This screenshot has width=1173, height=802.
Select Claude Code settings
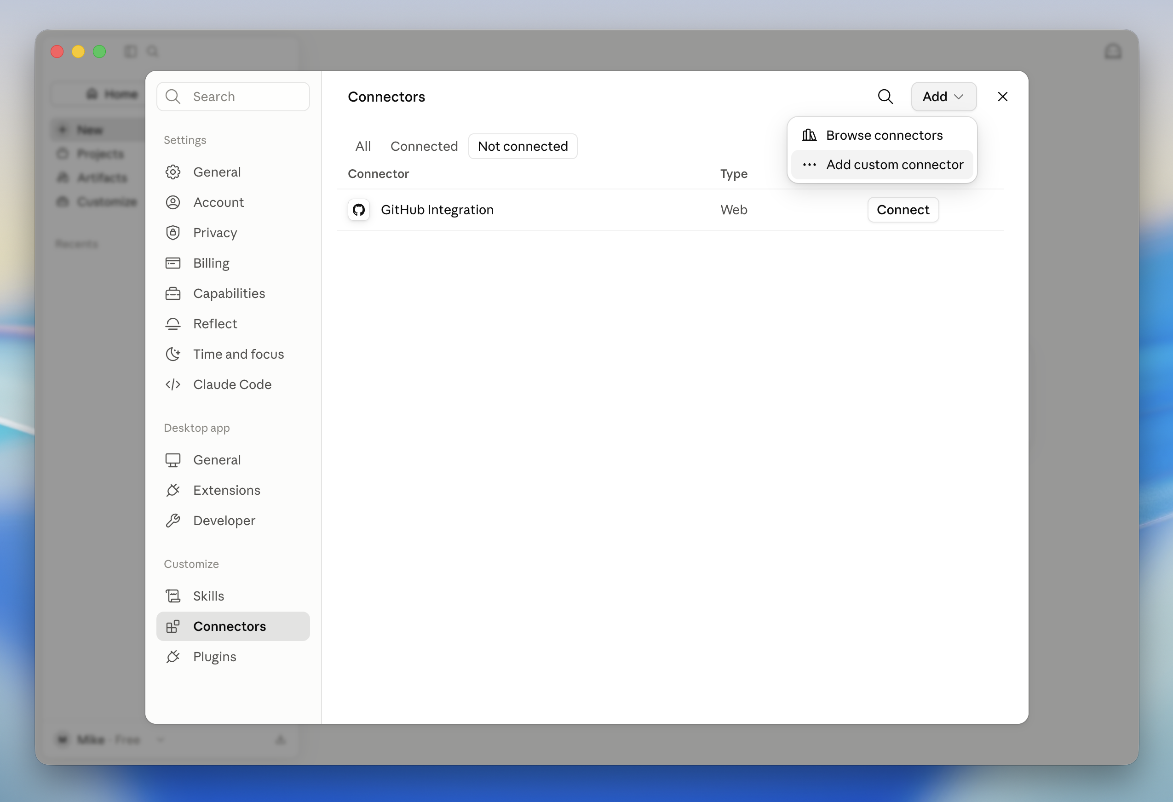[x=233, y=384]
